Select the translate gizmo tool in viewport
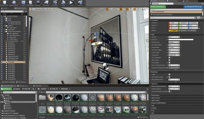Viewport: 204px width, 119px height. pos(107,9)
